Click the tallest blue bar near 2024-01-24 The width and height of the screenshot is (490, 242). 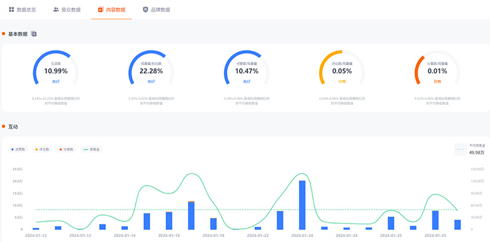(302, 205)
